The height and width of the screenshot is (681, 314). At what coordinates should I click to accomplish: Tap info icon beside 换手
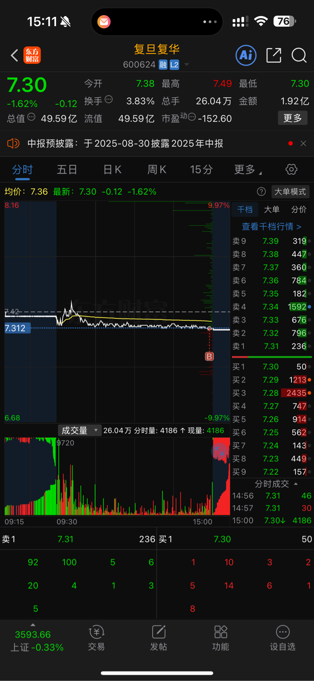pos(109,99)
